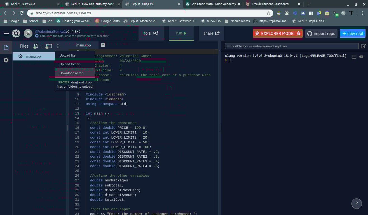
Task: Toggle the files three-dot menu
Action: pyautogui.click(x=58, y=46)
